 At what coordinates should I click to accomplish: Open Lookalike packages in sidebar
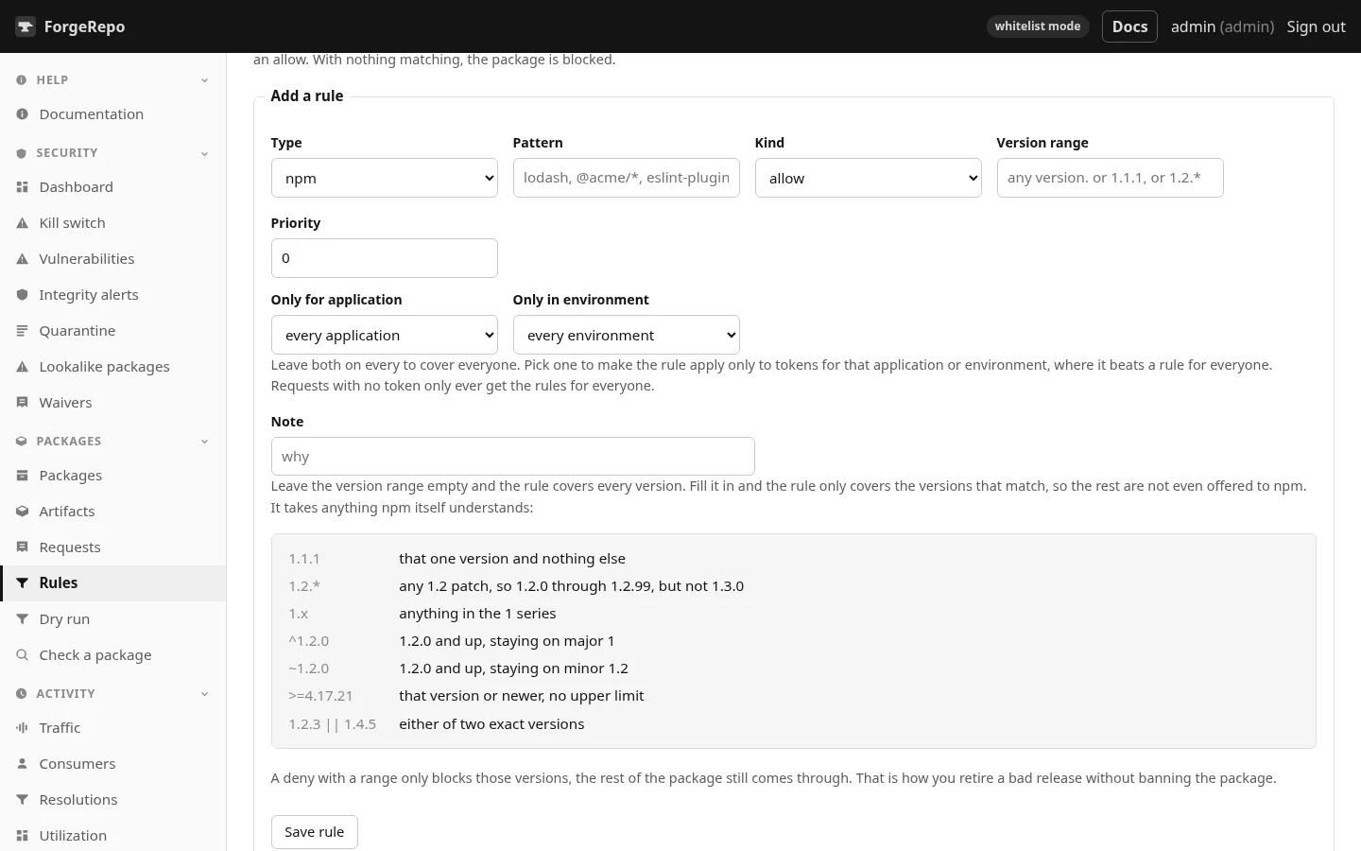coord(113,367)
